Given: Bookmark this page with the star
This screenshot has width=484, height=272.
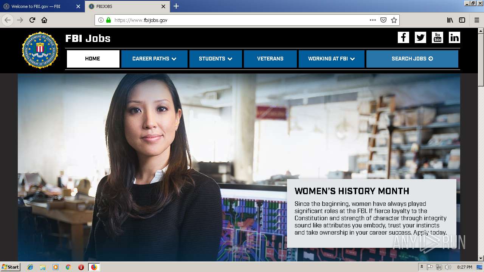Looking at the screenshot, I should tap(394, 20).
